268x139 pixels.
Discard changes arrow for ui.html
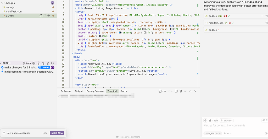[x=45, y=16]
